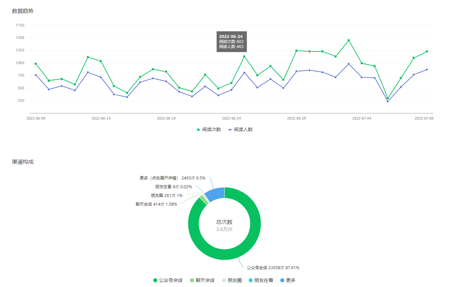Click the 2022-06-09 axis date label
Image resolution: width=449 pixels, height=287 pixels.
coord(36,118)
